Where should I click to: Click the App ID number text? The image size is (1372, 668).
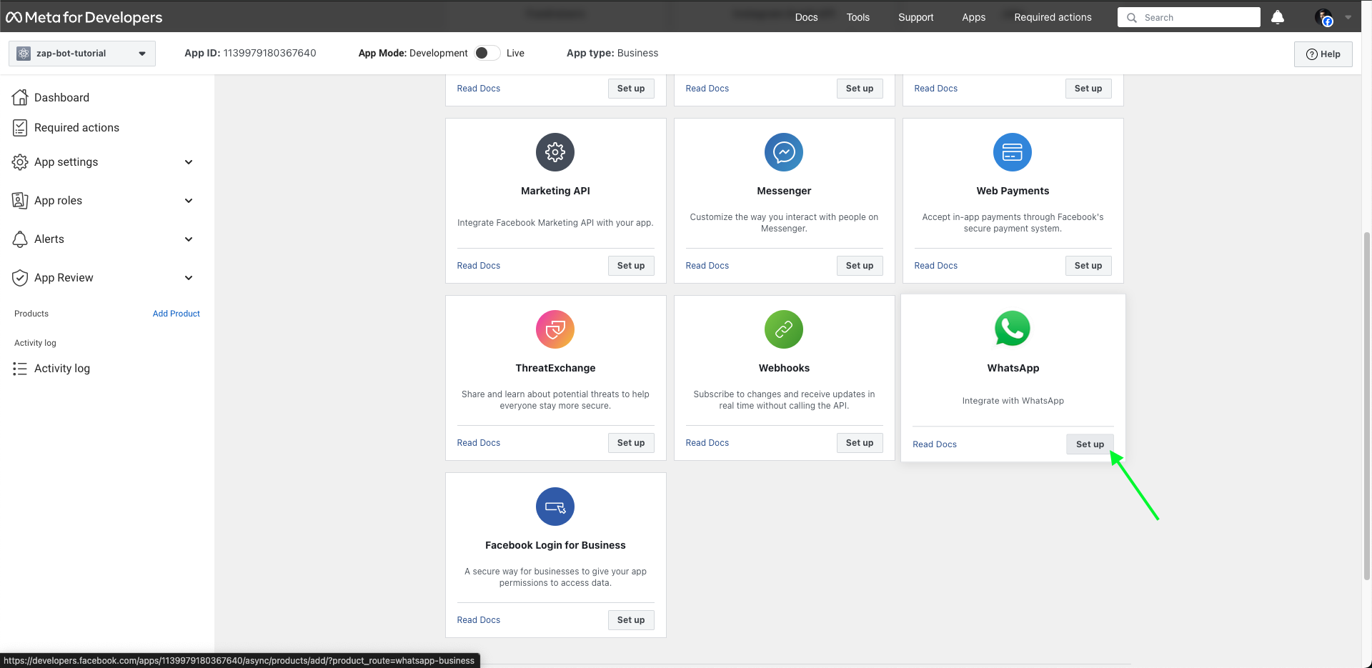point(270,53)
